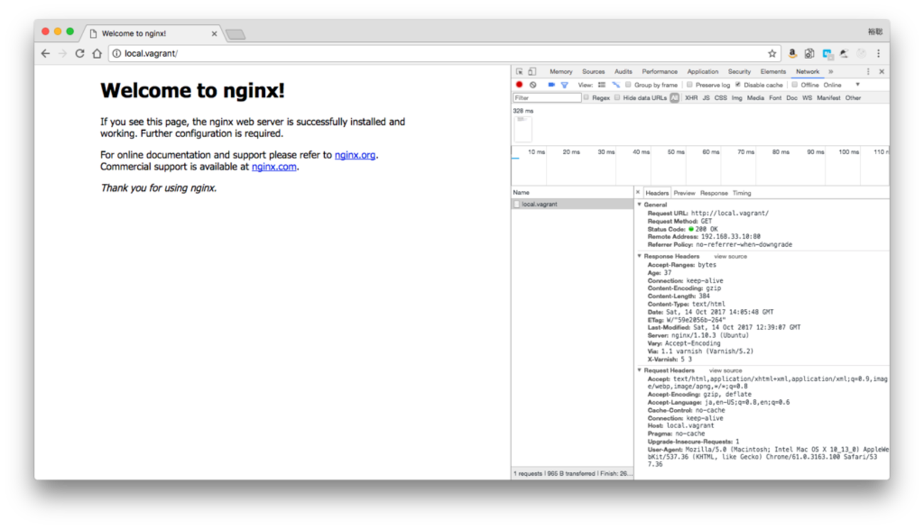Activate the inspect element picker icon

coord(520,72)
